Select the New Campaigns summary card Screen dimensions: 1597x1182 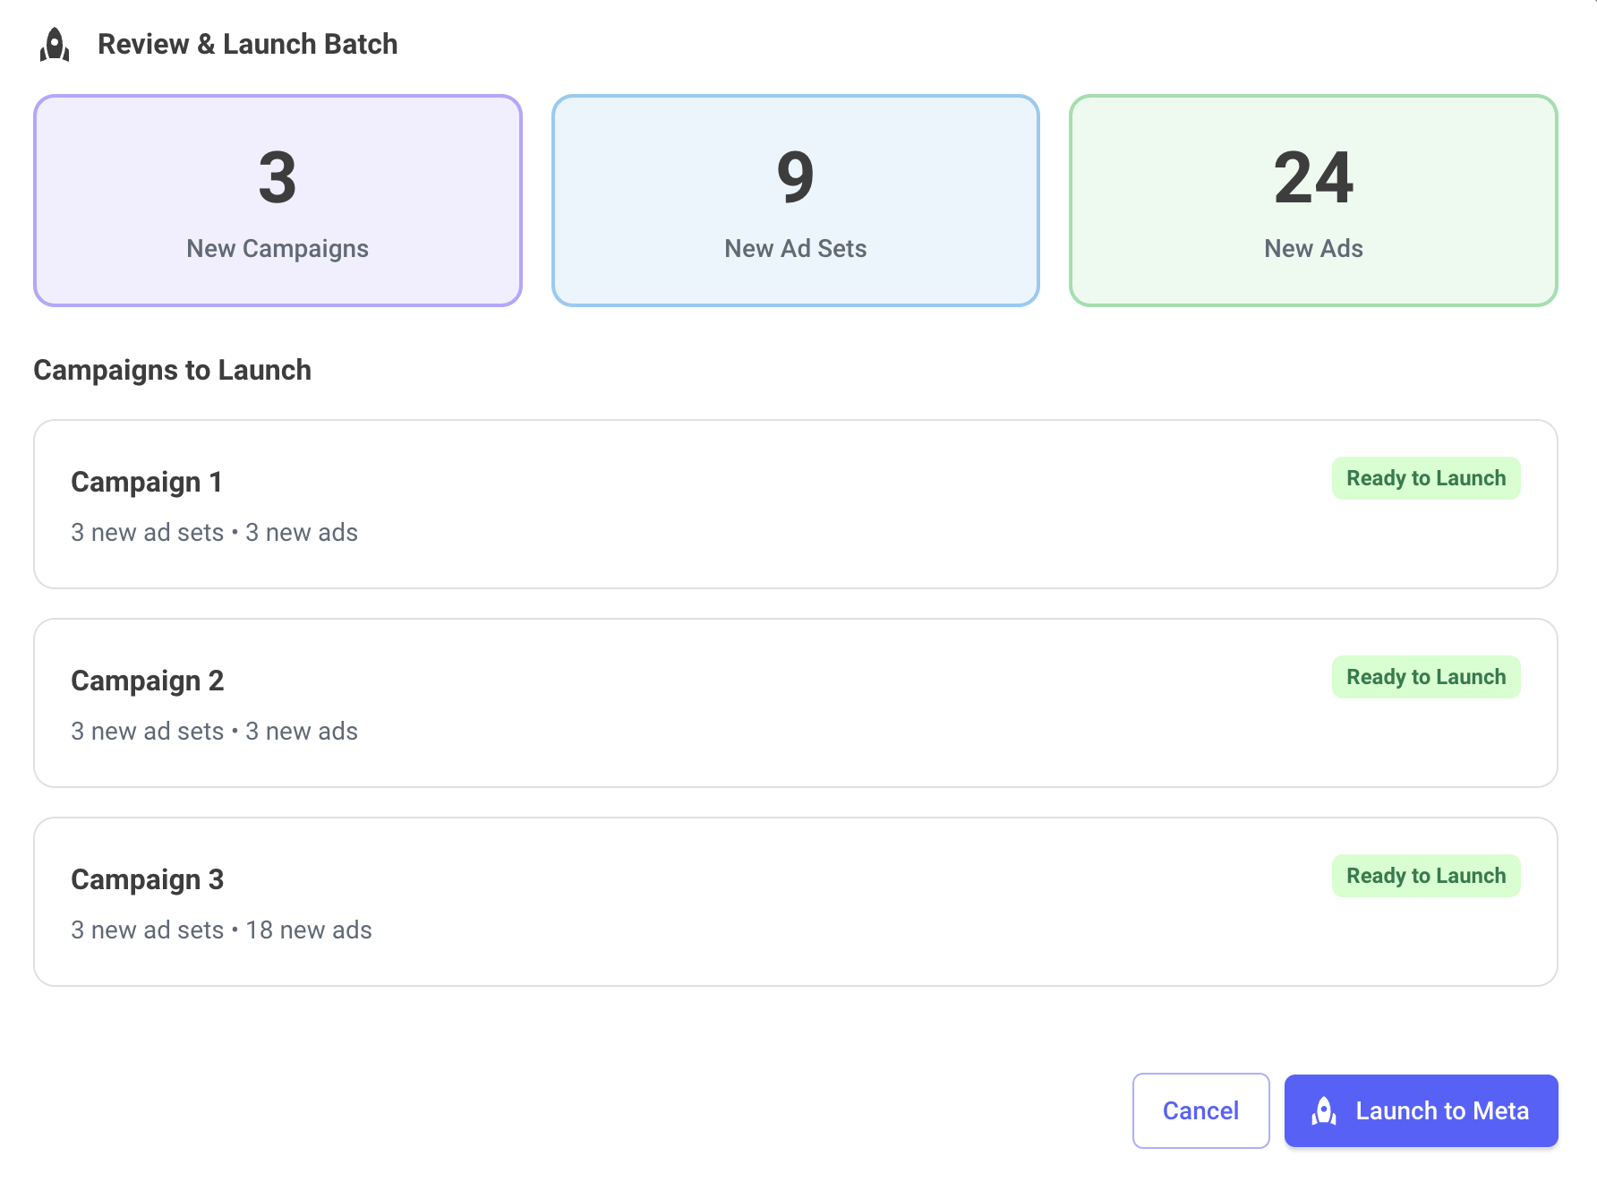[277, 201]
